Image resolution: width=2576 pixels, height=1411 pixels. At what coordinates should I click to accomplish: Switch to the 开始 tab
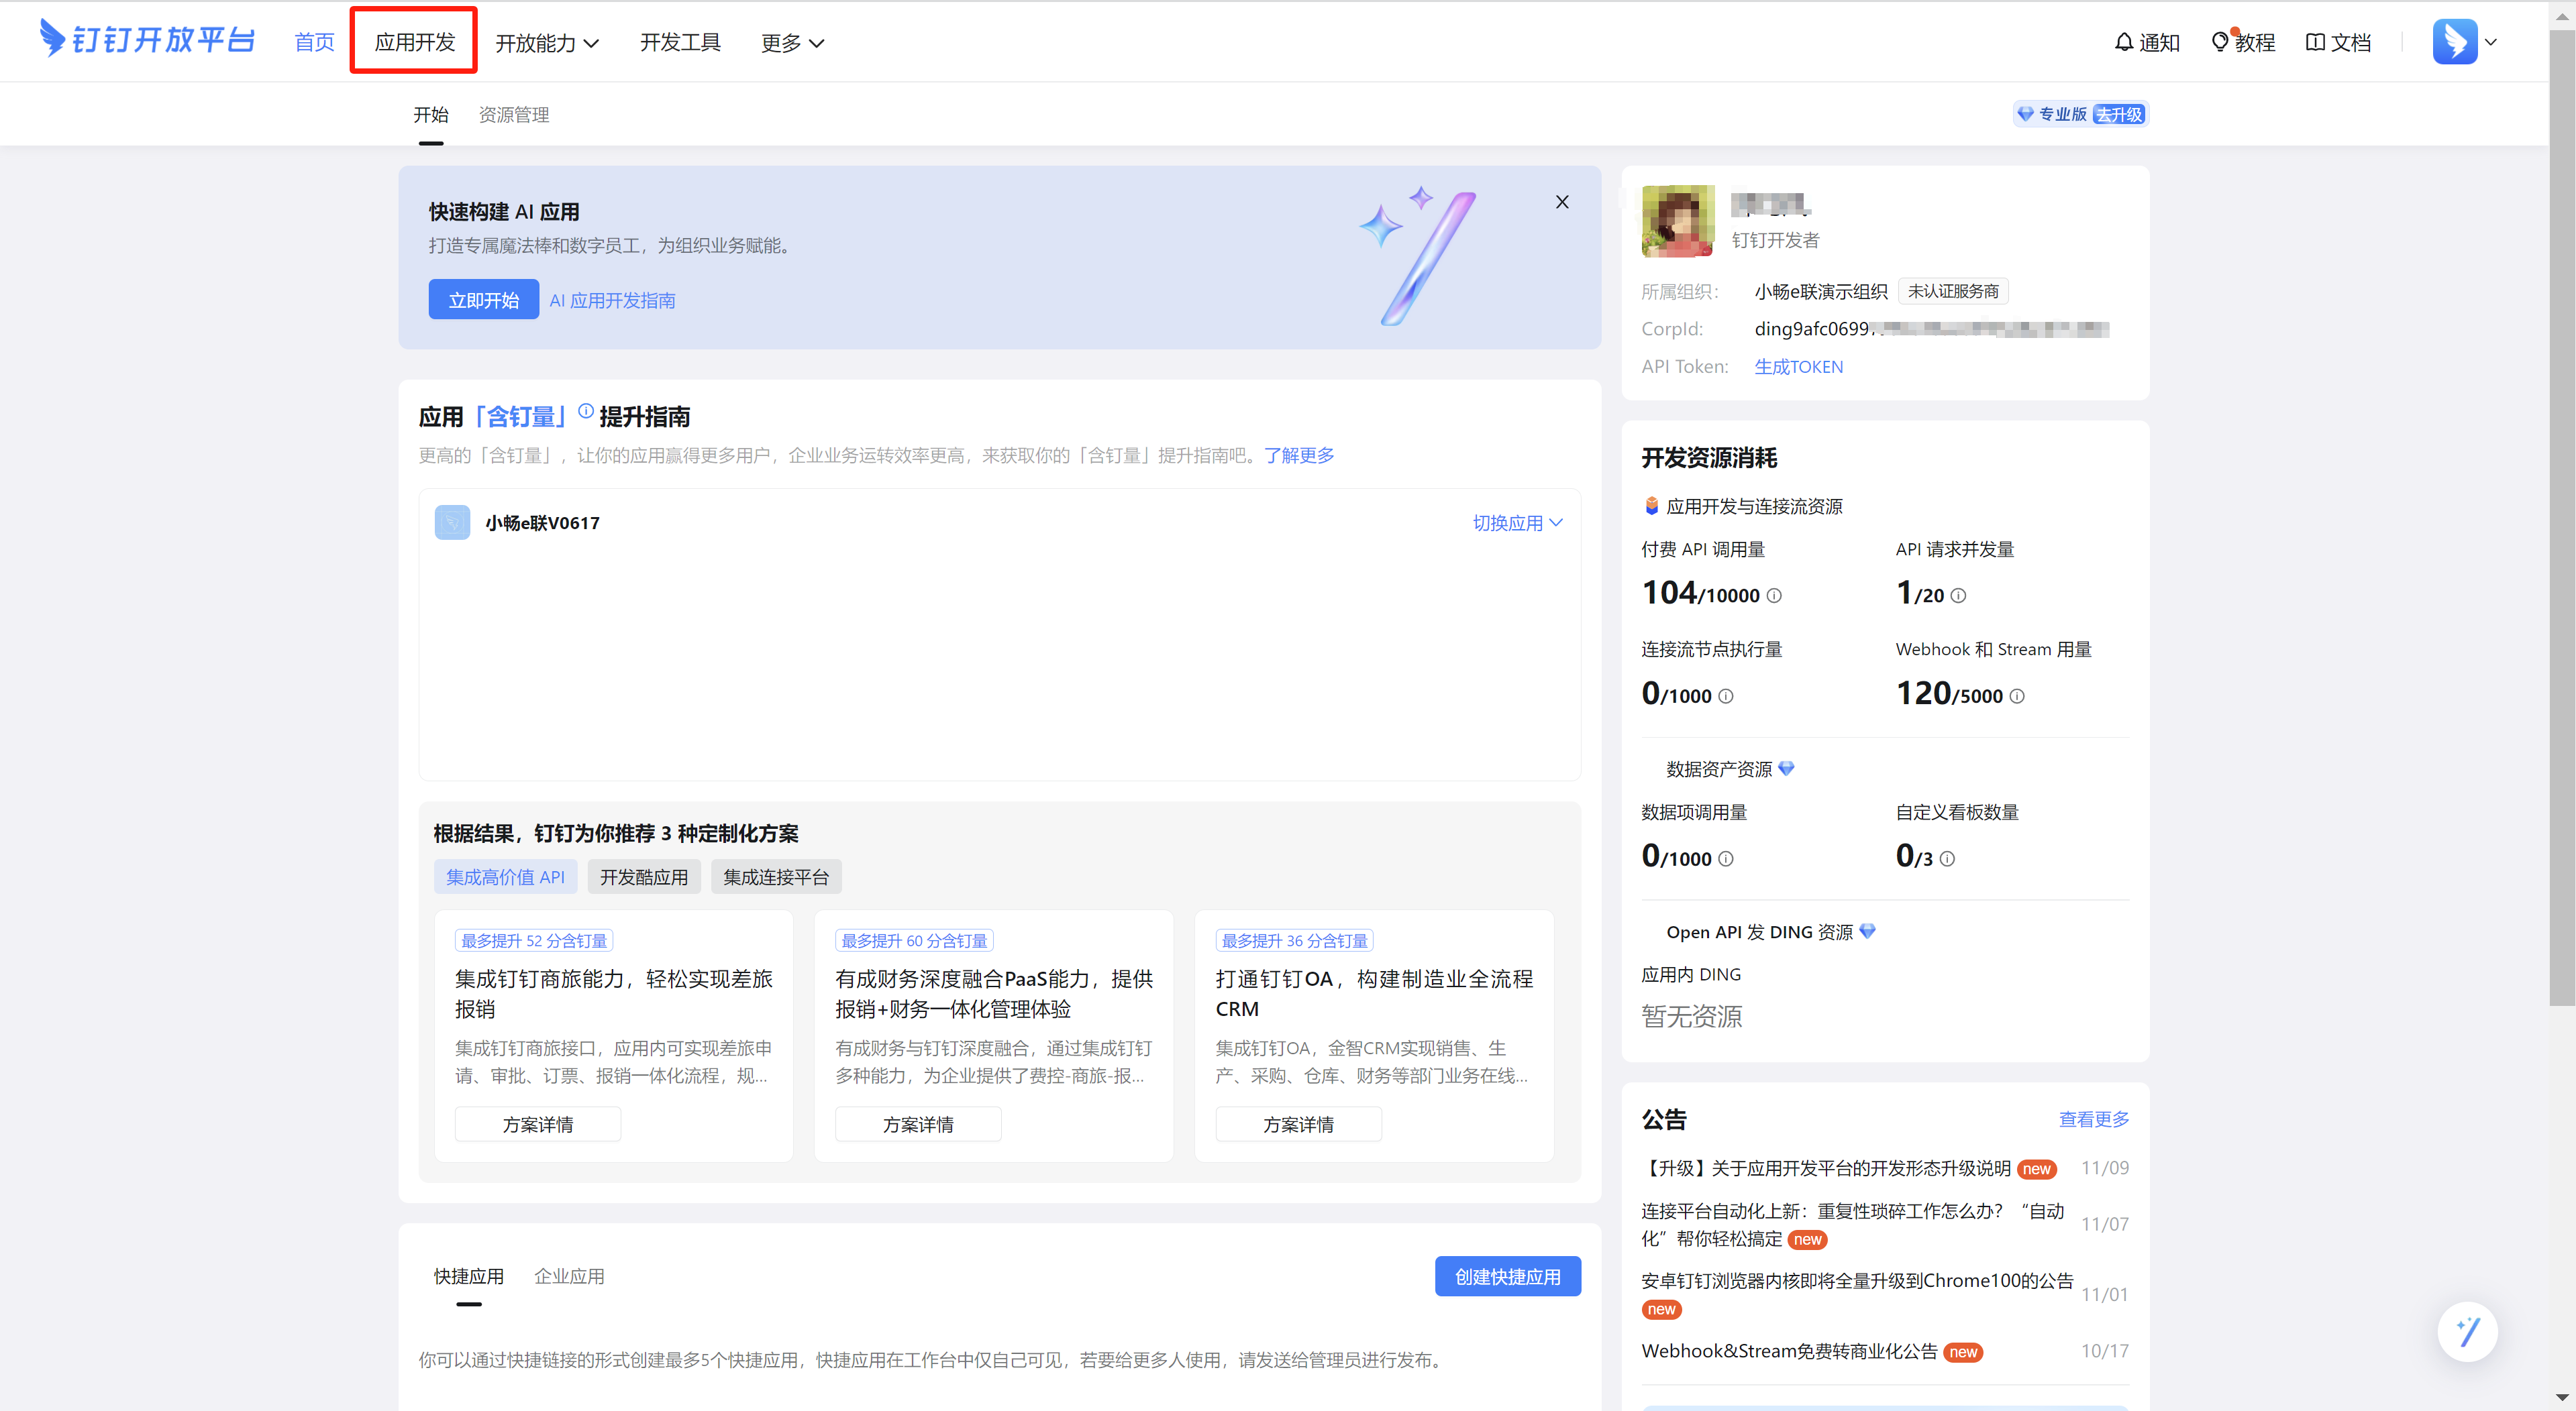(x=431, y=115)
